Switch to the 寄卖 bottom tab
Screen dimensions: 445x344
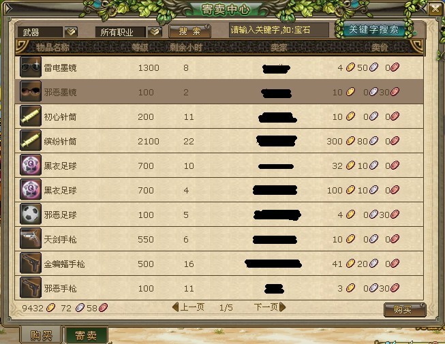[x=87, y=336]
